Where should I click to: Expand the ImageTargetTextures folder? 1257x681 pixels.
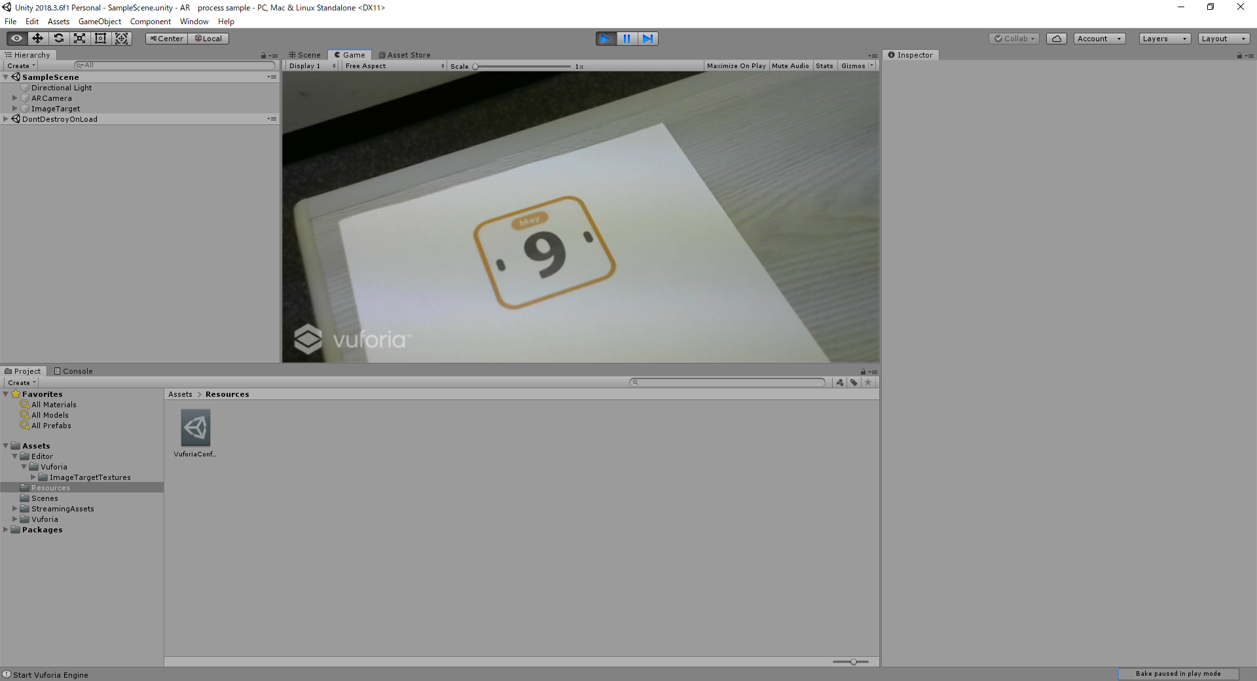point(33,477)
